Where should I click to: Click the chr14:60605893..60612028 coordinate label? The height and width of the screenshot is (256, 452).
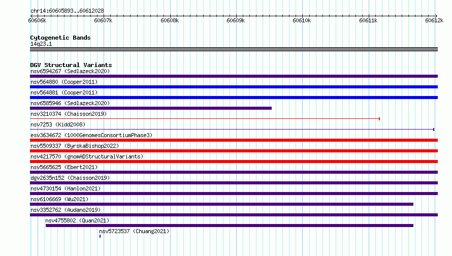[x=67, y=11]
